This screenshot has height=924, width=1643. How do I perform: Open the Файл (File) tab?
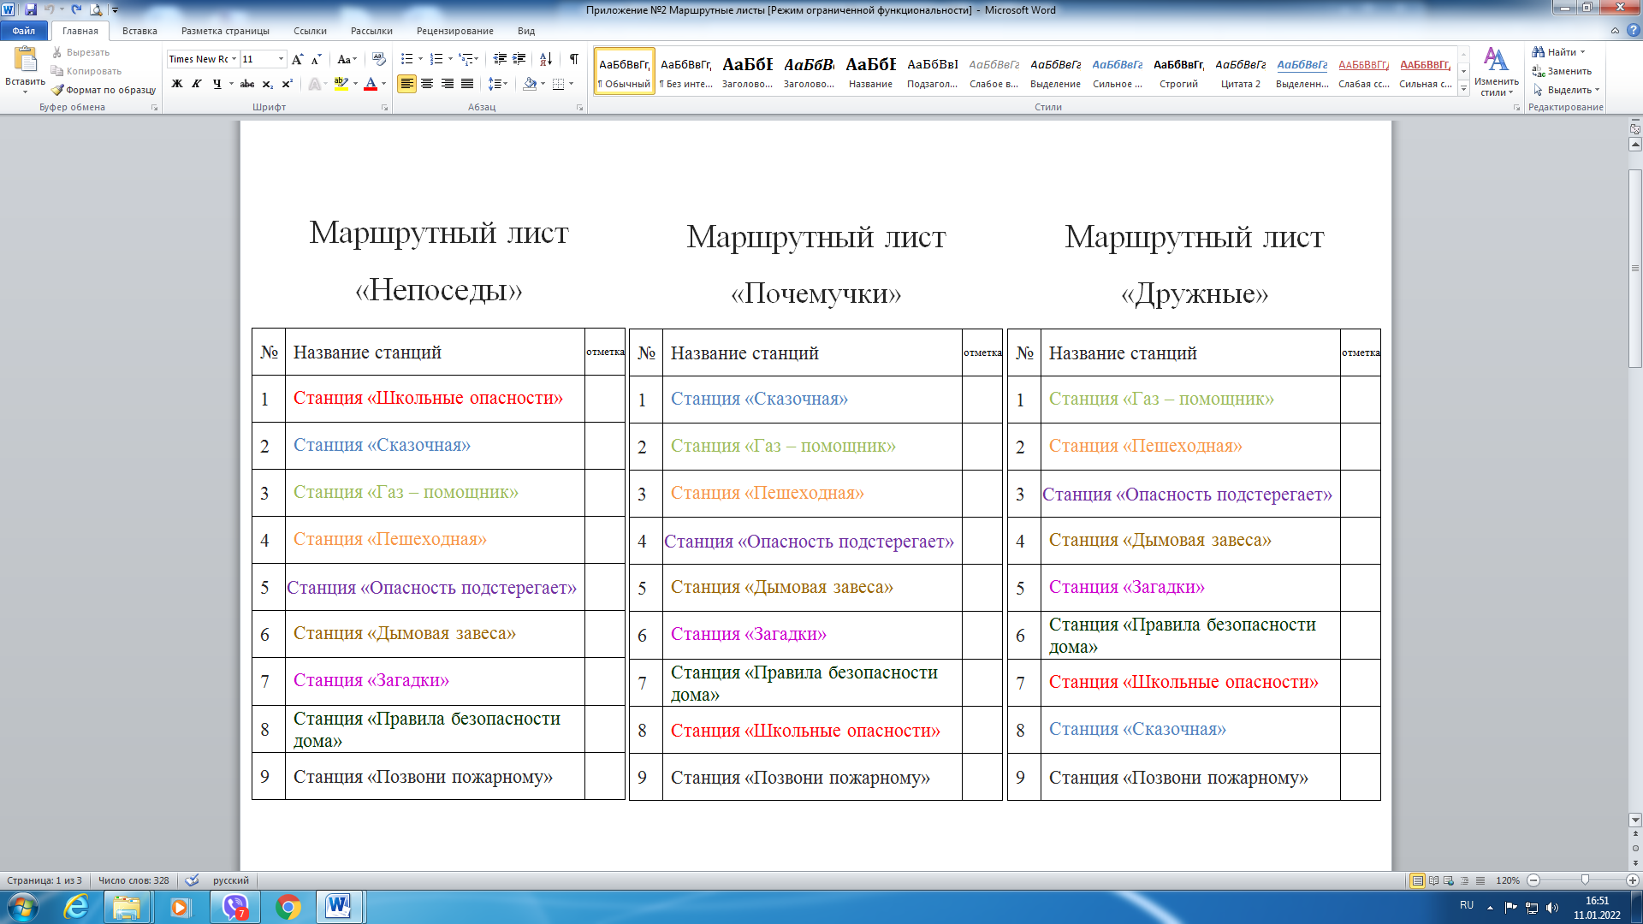[x=24, y=31]
